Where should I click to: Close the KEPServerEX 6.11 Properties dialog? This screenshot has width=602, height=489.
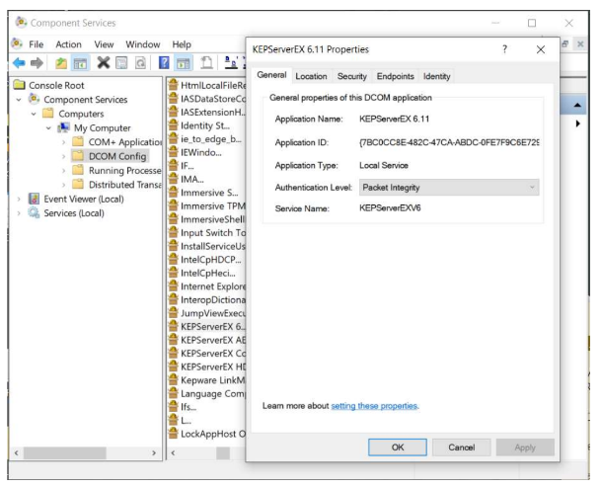pyautogui.click(x=540, y=49)
